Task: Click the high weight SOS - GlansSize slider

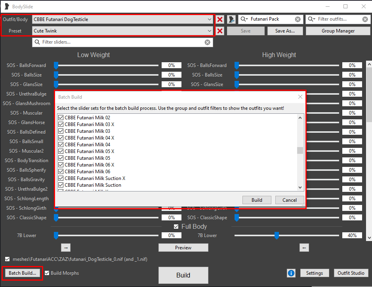Action: (x=286, y=84)
